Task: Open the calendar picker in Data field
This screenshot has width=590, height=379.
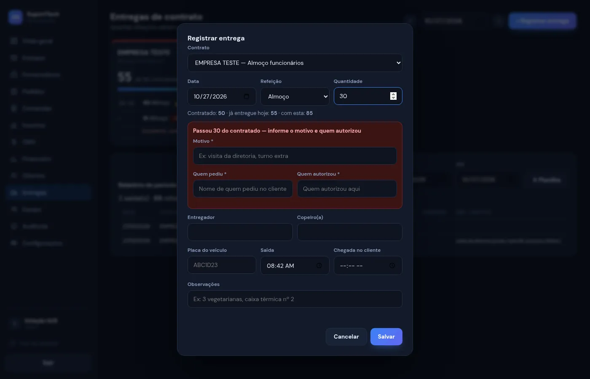Action: coord(247,96)
